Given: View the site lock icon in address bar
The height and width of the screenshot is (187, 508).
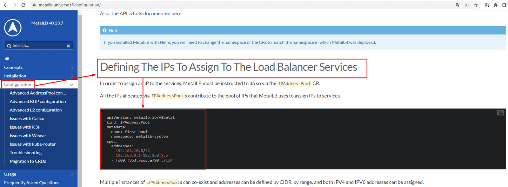Looking at the screenshot, I should click(x=34, y=5).
